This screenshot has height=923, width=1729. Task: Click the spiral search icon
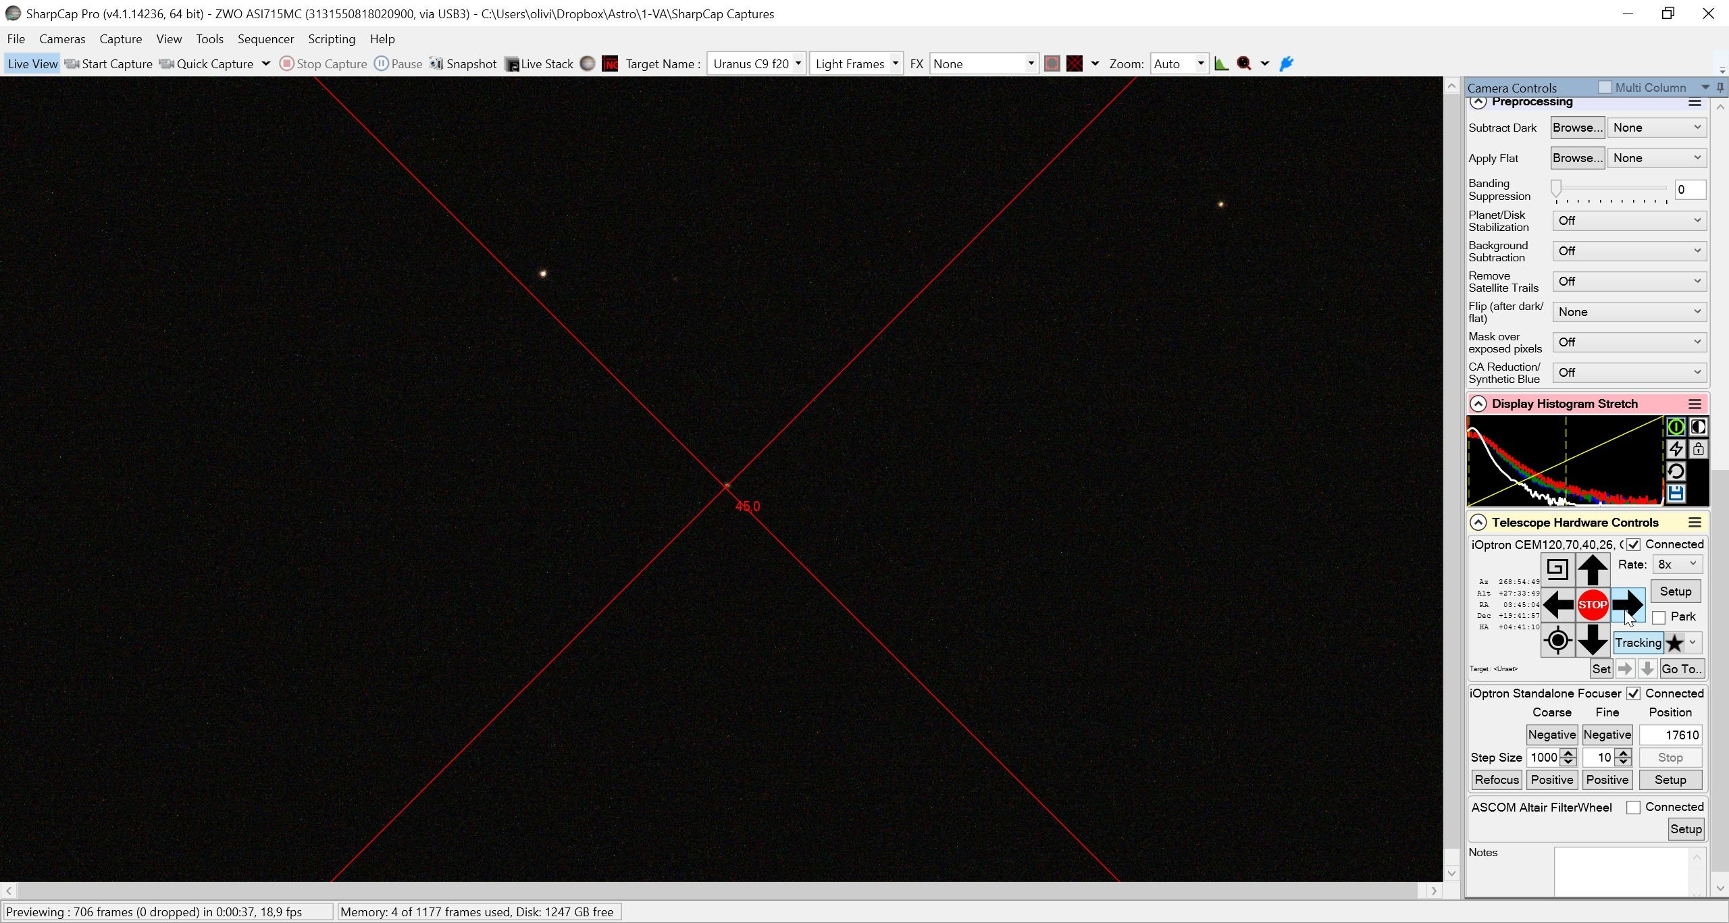[x=1557, y=570]
